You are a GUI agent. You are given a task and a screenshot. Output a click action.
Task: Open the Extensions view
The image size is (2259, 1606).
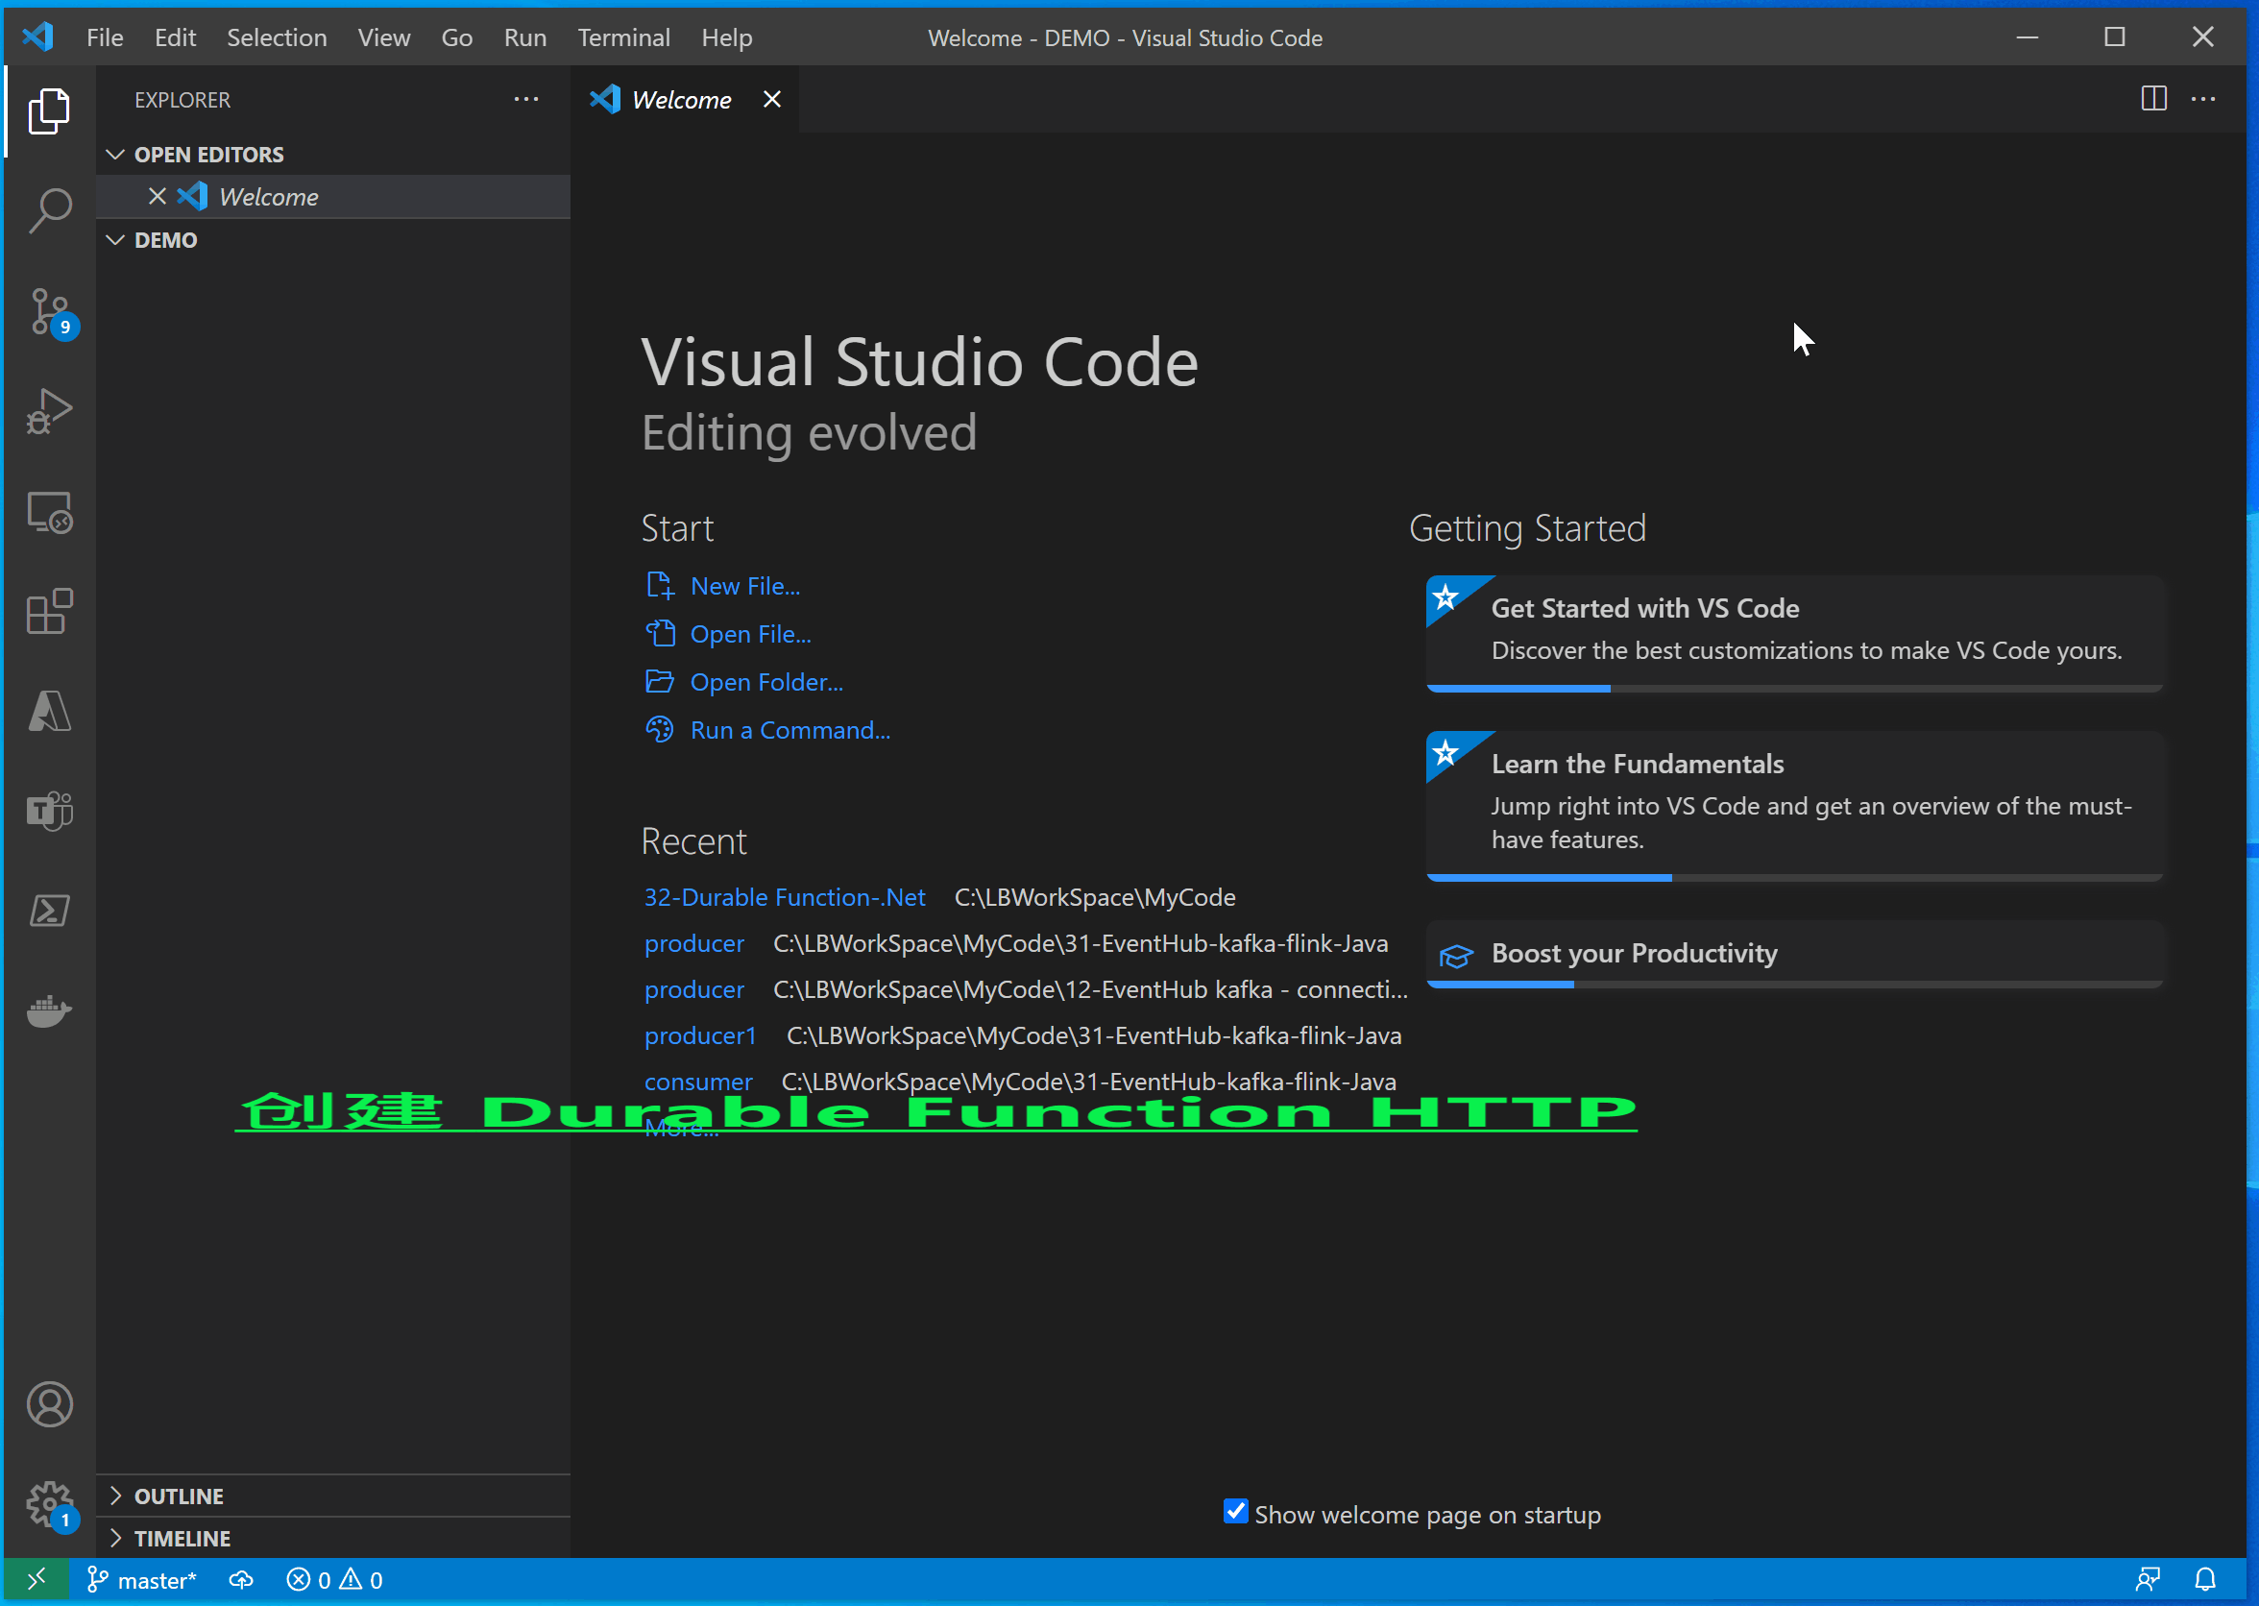49,610
